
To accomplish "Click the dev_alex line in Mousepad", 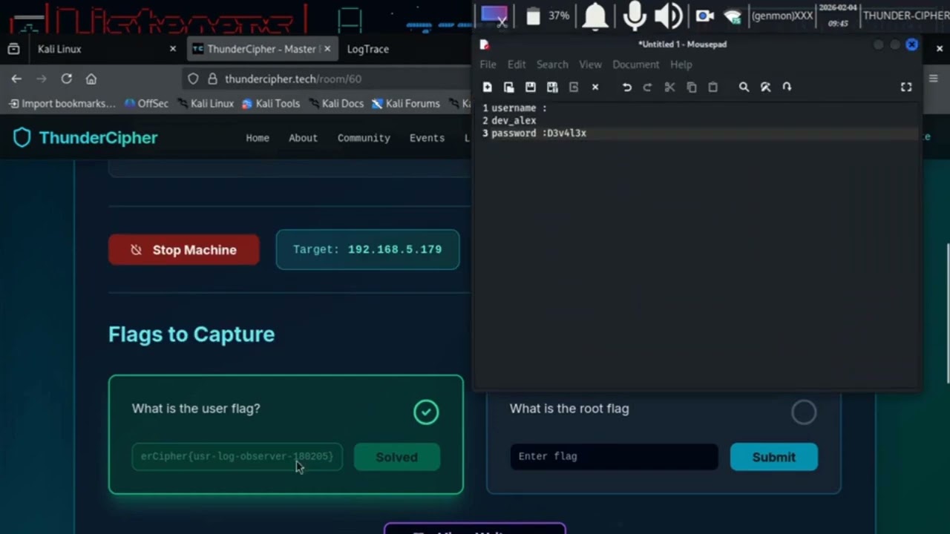I will click(x=514, y=120).
